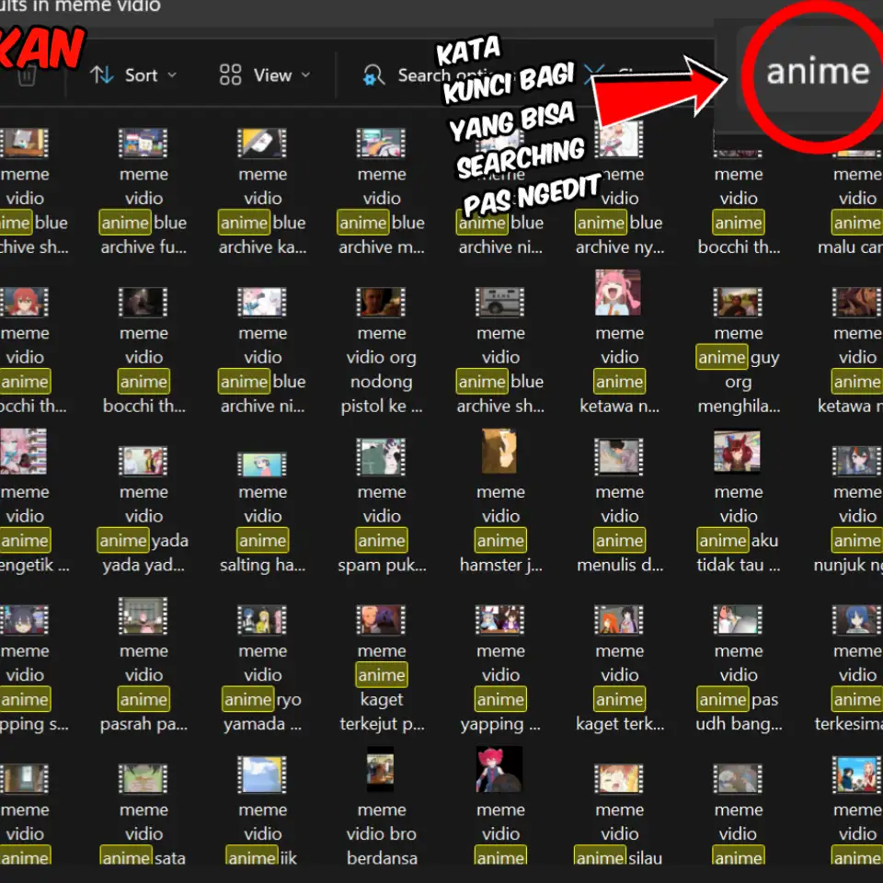Select the anime hamster j... file
The height and width of the screenshot is (883, 883).
click(500, 501)
